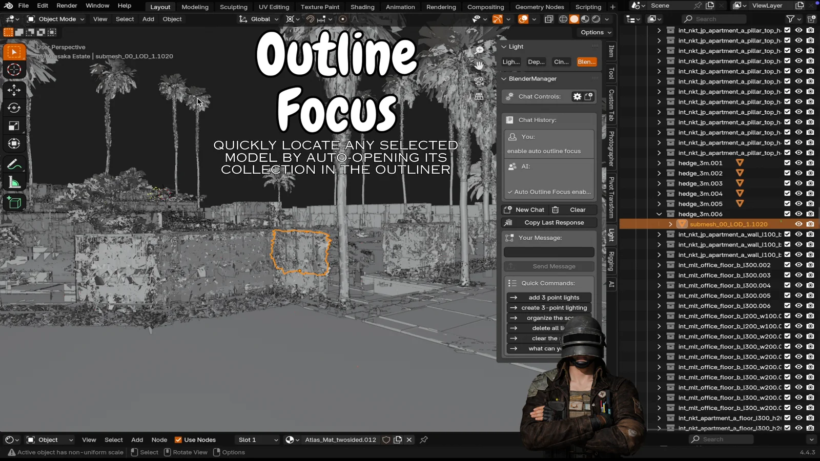This screenshot has width=820, height=461.
Task: Open Chat Controls settings gear
Action: (x=577, y=96)
